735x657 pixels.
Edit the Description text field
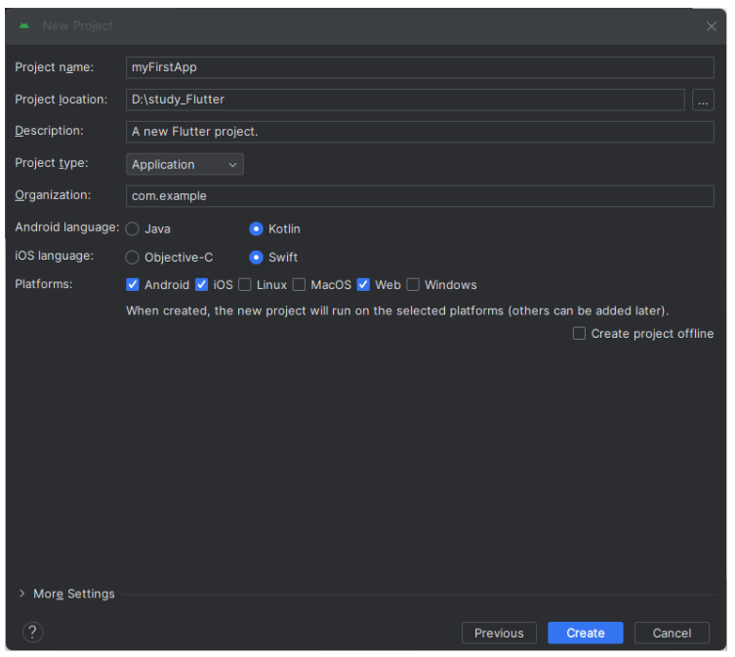(420, 132)
